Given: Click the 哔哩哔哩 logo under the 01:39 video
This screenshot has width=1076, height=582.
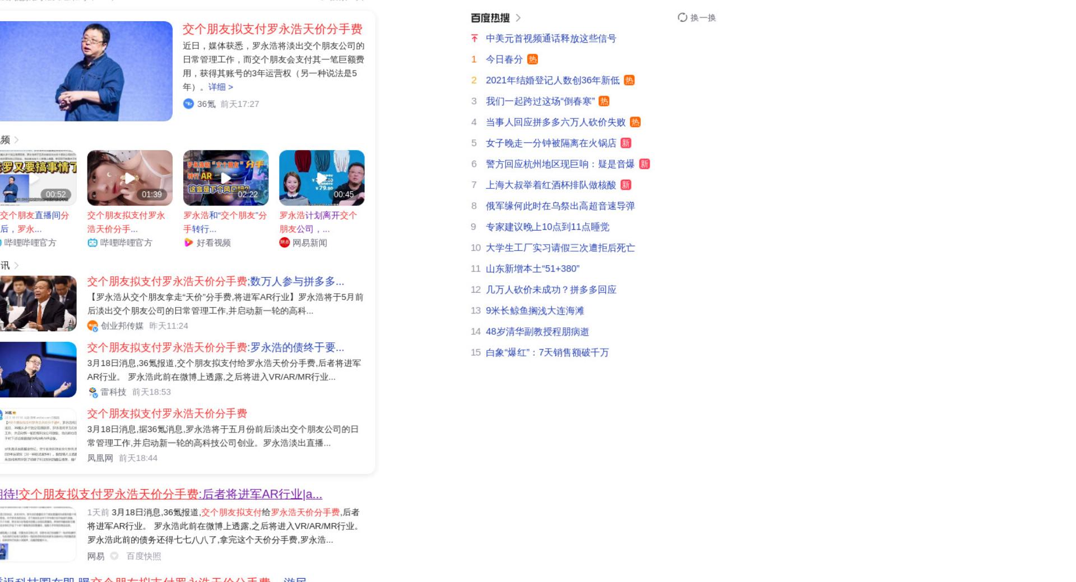Looking at the screenshot, I should pos(92,243).
